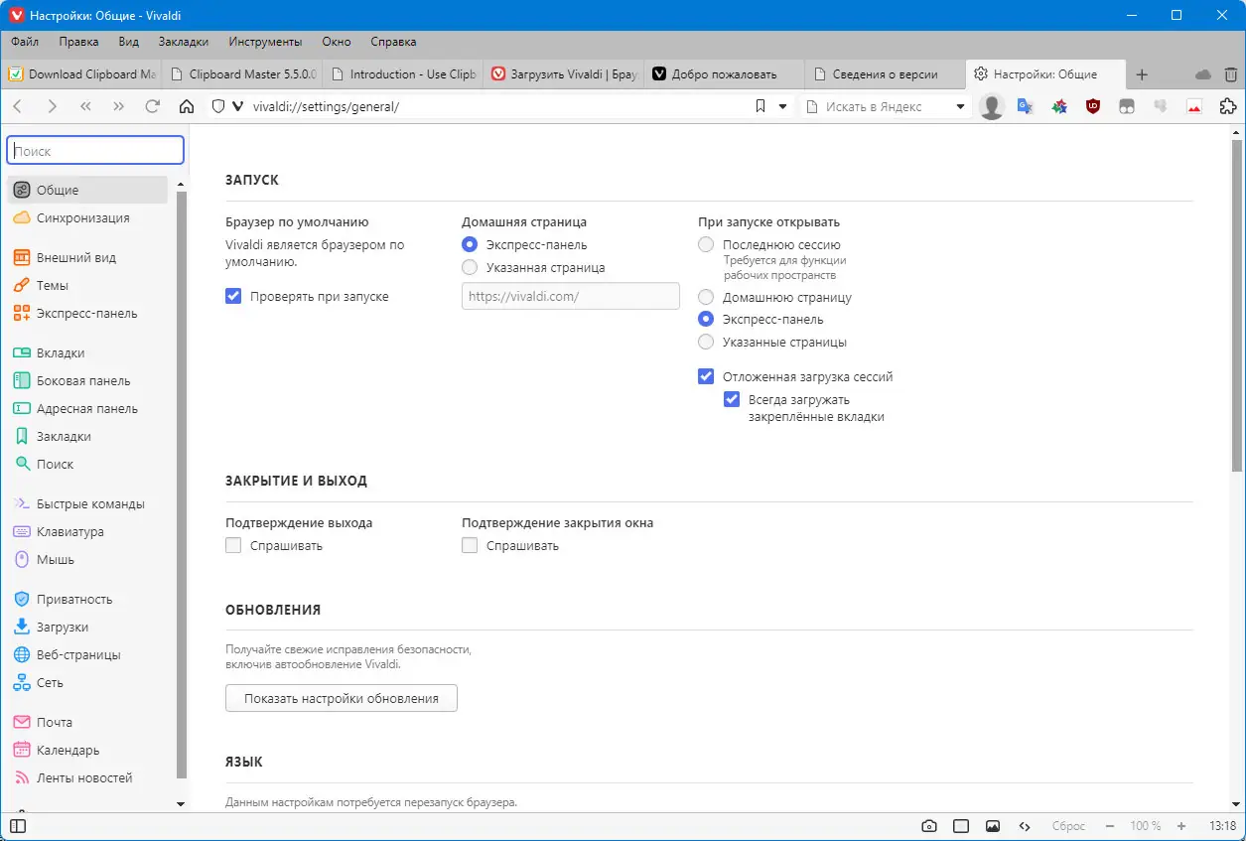
Task: Zoom in with the plus icon
Action: coord(1181,826)
